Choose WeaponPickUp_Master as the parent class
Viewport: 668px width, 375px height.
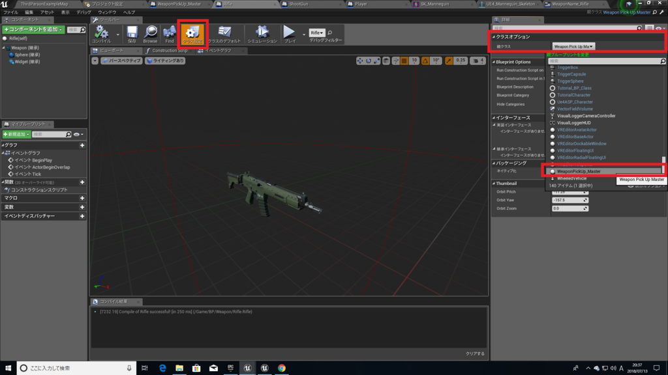(603, 171)
